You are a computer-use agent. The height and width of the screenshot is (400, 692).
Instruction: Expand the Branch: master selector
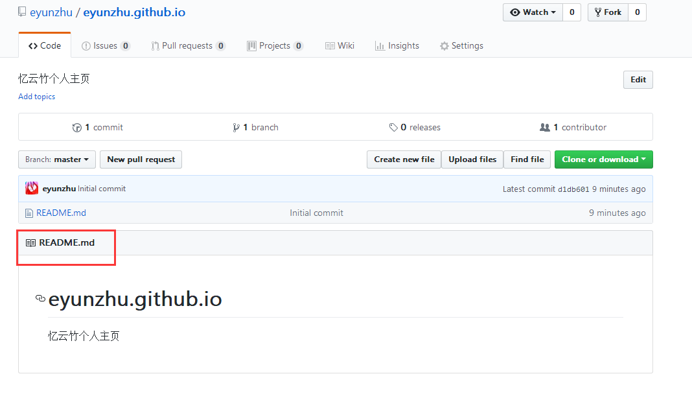click(57, 159)
